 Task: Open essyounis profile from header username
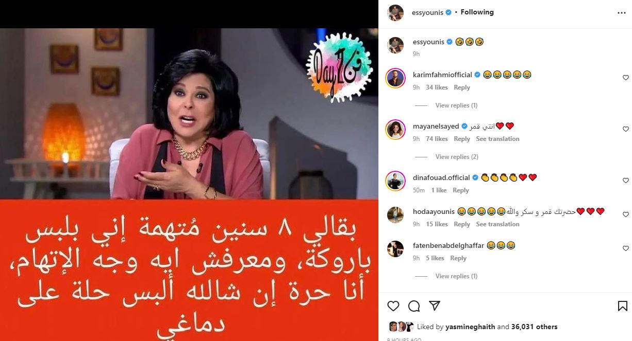point(428,12)
